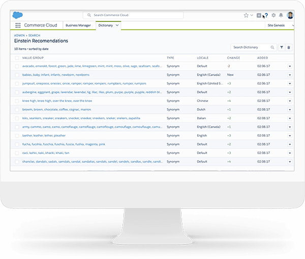Toggle the select-all checkbox in header
The width and height of the screenshot is (305, 259).
click(17, 58)
